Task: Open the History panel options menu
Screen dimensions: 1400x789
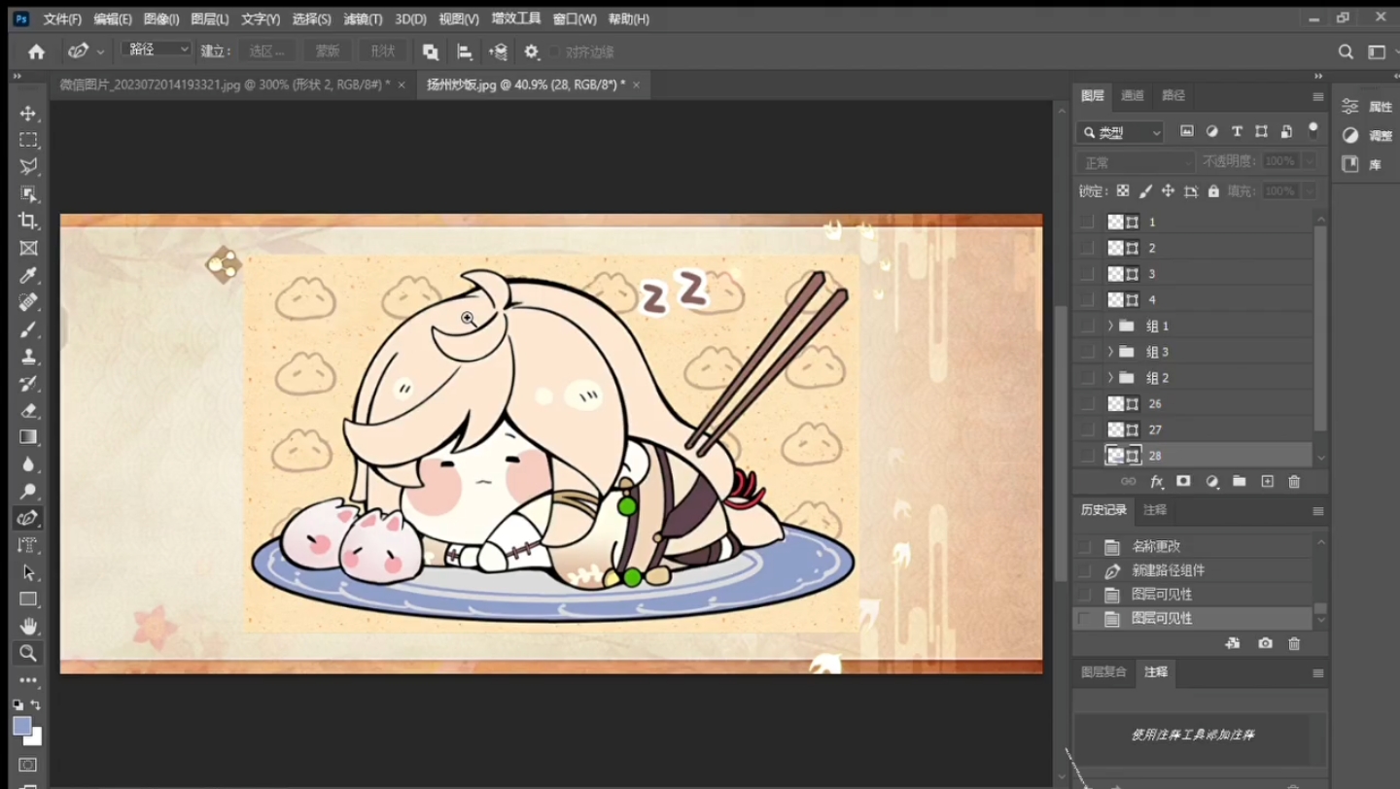Action: click(1317, 511)
